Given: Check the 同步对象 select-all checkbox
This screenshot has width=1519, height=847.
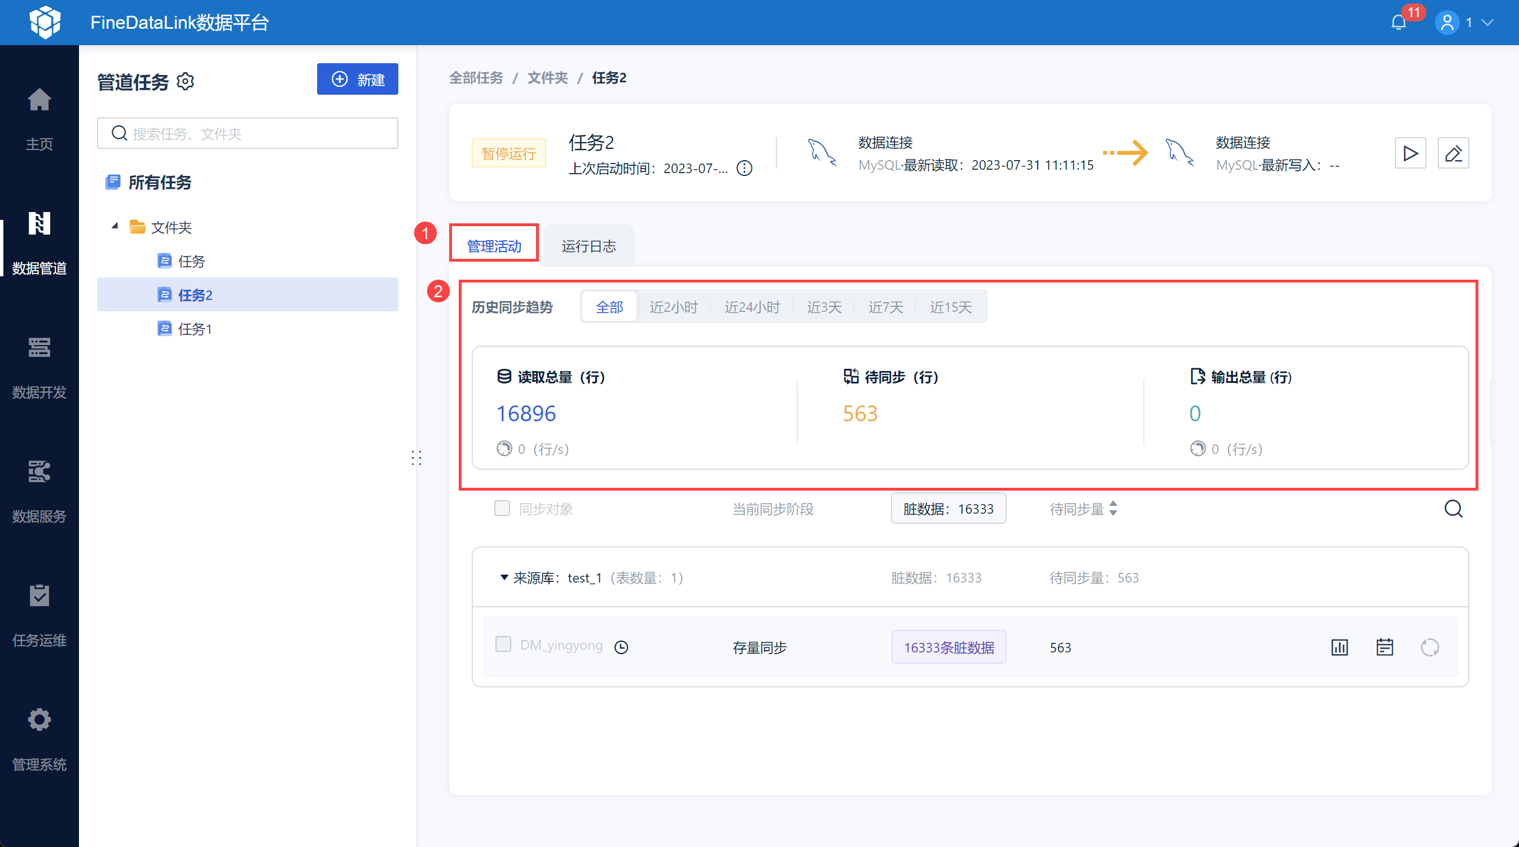Looking at the screenshot, I should coord(502,508).
